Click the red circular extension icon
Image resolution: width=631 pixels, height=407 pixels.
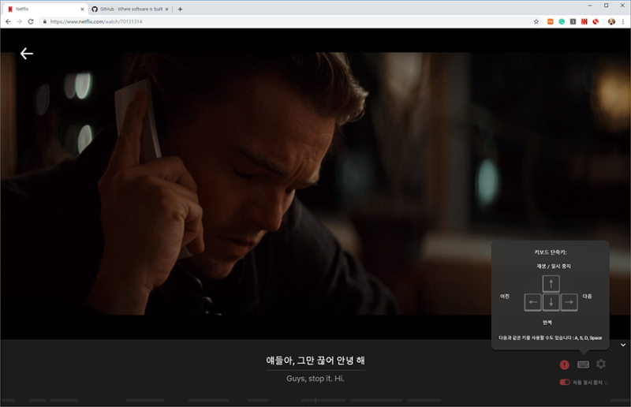[x=596, y=21]
